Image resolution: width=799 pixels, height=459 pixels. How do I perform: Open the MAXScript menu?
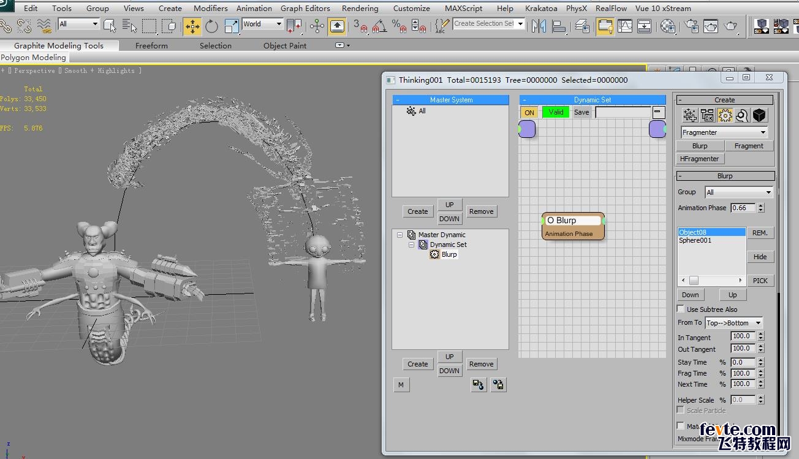click(463, 8)
